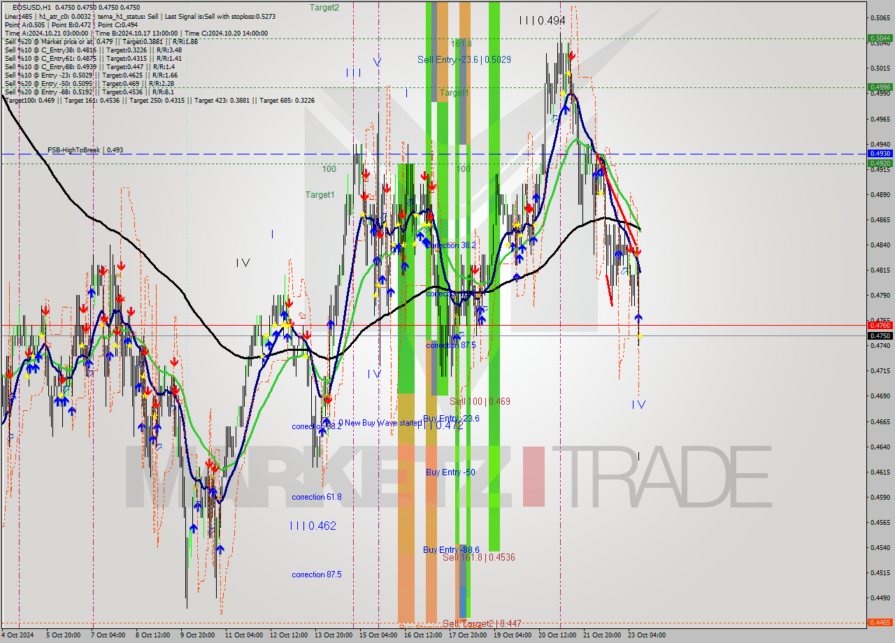Select the 'I I I 0.462' wave label
895x643 pixels.
click(313, 526)
